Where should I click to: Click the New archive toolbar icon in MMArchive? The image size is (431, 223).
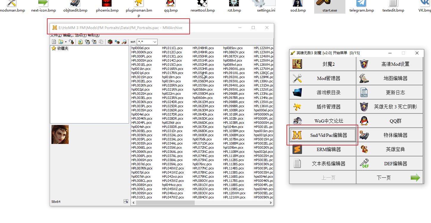[54, 42]
